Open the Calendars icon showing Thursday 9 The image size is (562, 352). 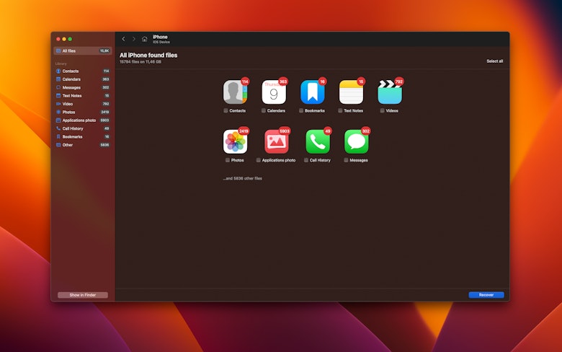coord(274,92)
